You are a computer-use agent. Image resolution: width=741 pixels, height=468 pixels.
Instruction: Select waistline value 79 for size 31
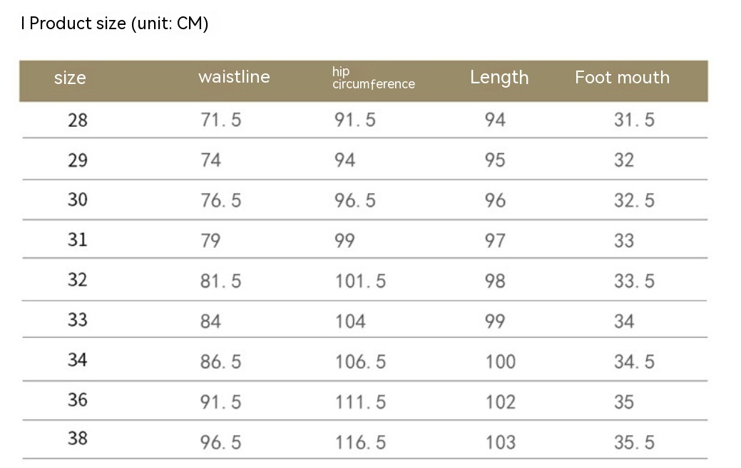(210, 241)
